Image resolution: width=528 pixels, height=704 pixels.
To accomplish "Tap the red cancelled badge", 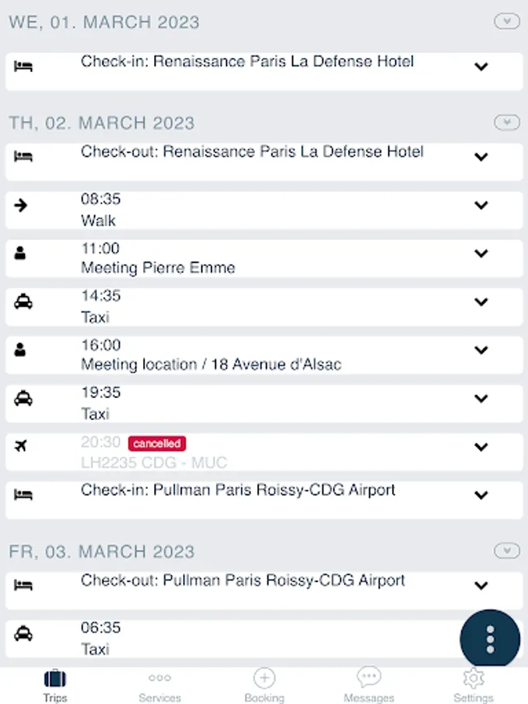I will click(x=156, y=444).
